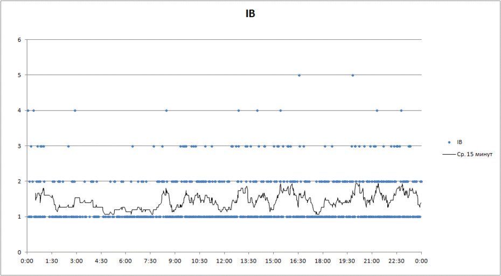This screenshot has height=276, width=501.
Task: Select the value 4 data point near 8:30
Action: (166, 111)
